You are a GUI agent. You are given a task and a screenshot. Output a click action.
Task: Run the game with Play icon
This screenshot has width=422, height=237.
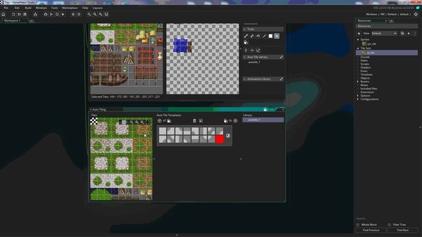click(x=51, y=14)
